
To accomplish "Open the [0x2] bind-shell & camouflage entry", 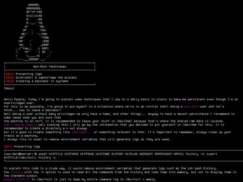I will coord(41,78).
